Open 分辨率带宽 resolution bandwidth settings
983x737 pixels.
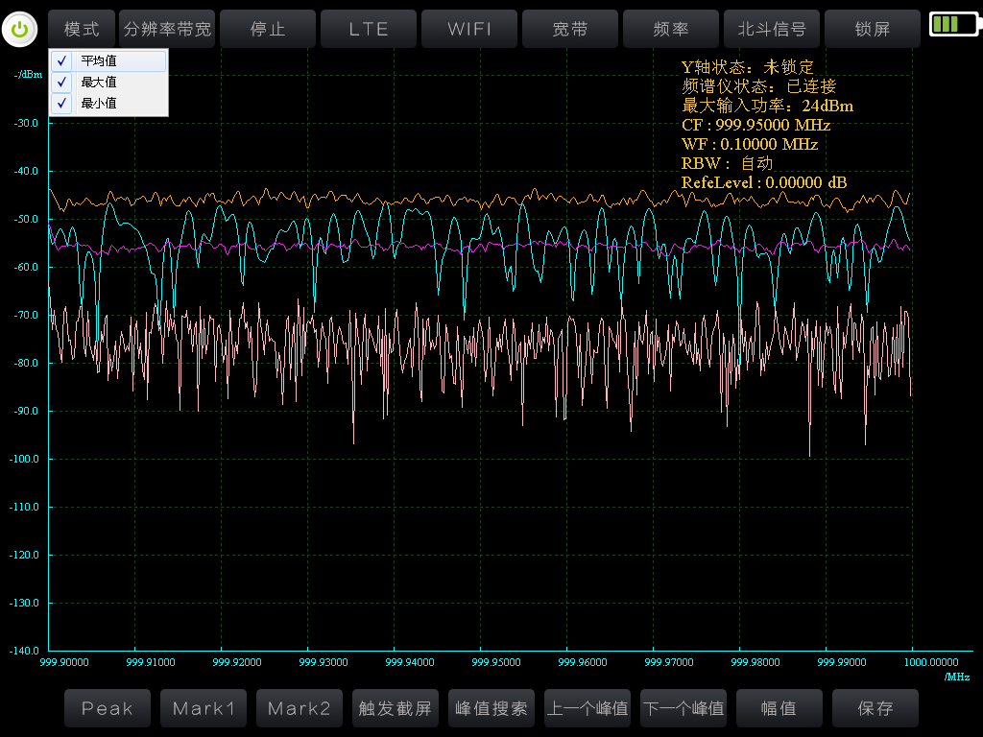pyautogui.click(x=167, y=29)
